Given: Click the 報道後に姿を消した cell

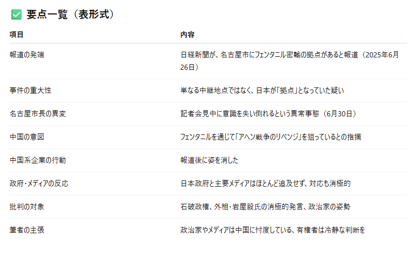Looking at the screenshot, I should click(x=209, y=160).
